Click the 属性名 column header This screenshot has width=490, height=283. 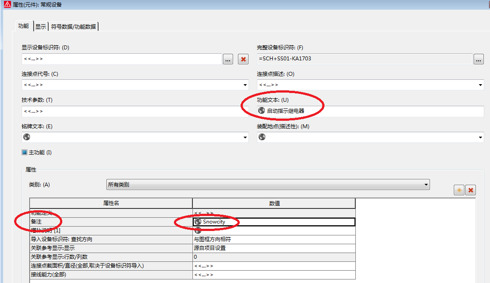[111, 203]
